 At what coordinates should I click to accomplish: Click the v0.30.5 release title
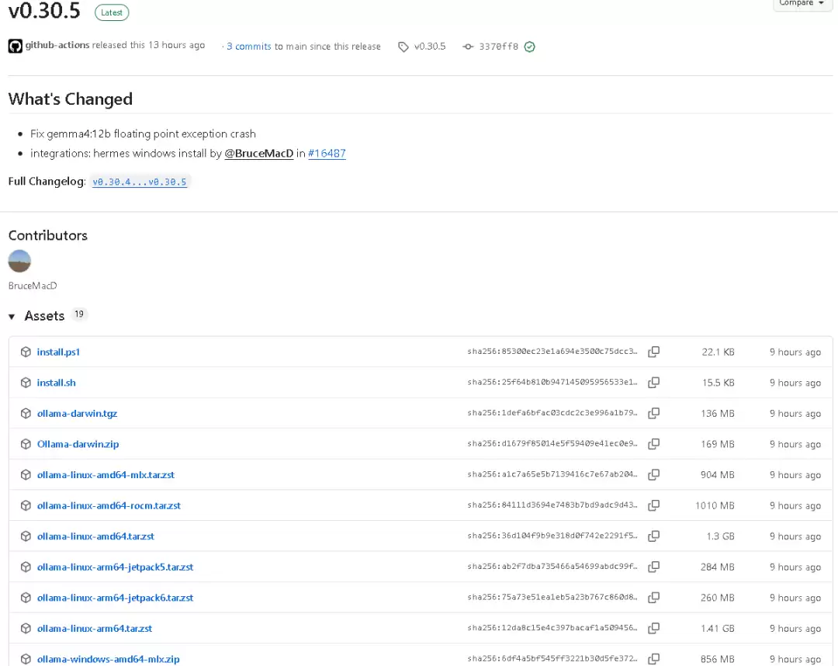pyautogui.click(x=44, y=11)
